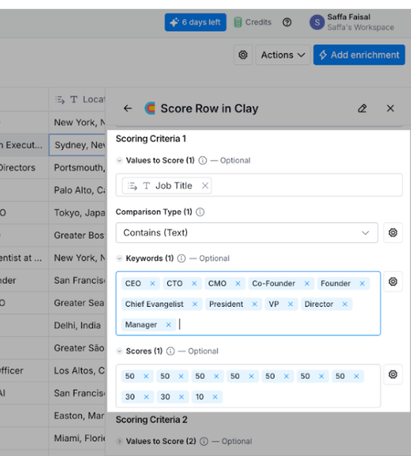
Task: Remove the Founder keyword tag
Action: (x=362, y=284)
